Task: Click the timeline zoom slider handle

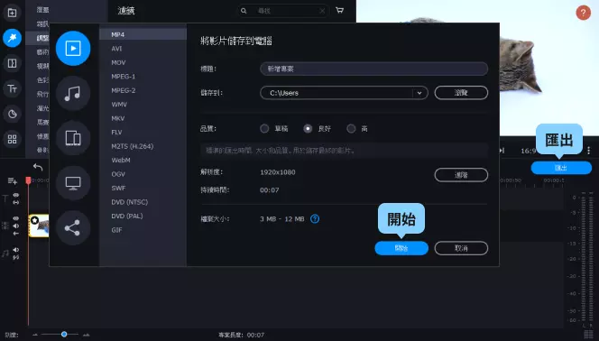Action: pyautogui.click(x=64, y=334)
